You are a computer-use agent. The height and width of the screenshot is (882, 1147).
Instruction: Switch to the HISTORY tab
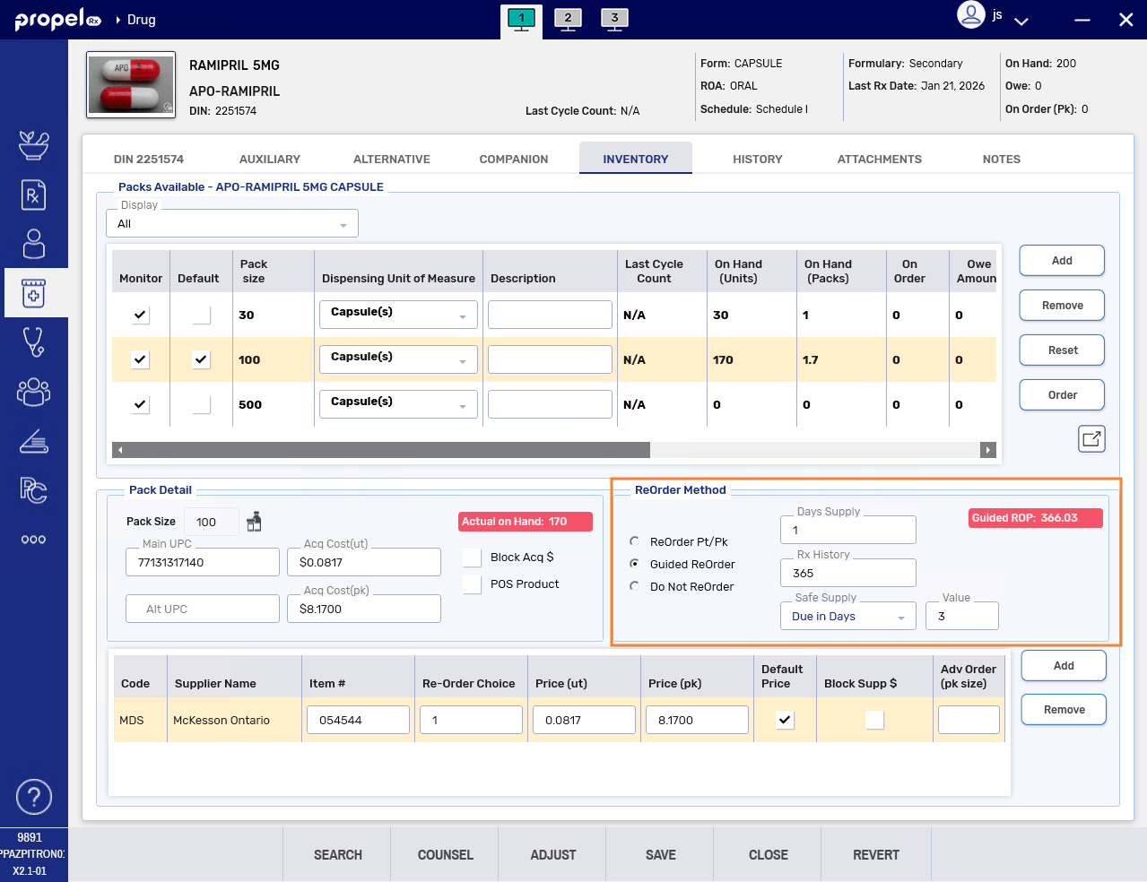(x=757, y=160)
